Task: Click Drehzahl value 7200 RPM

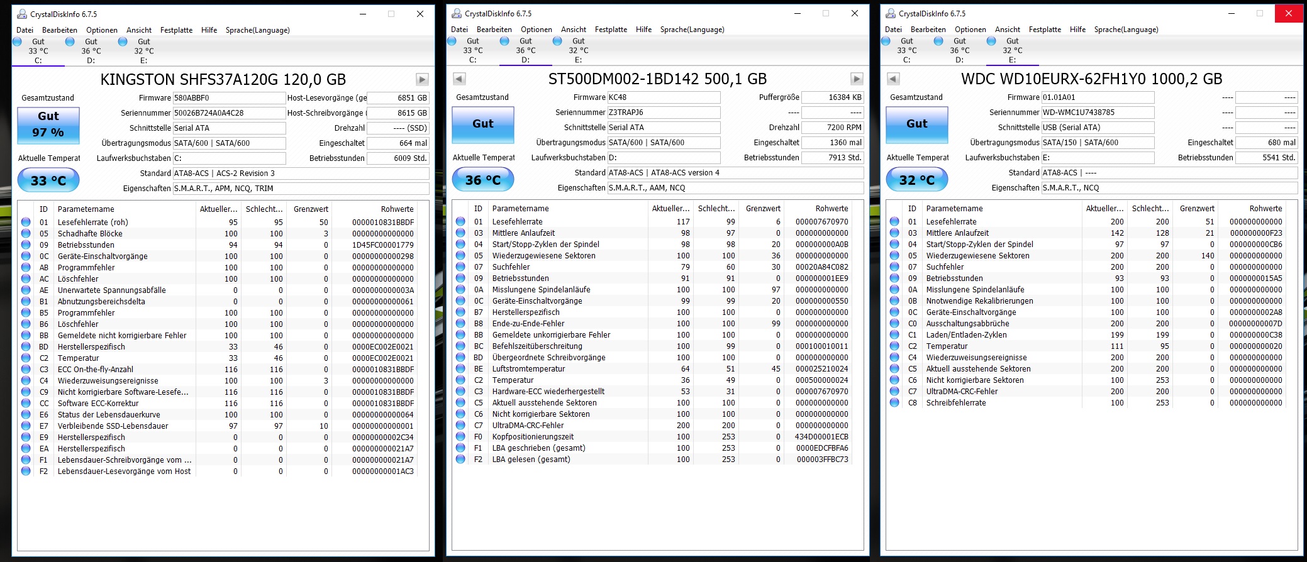Action: coord(833,128)
